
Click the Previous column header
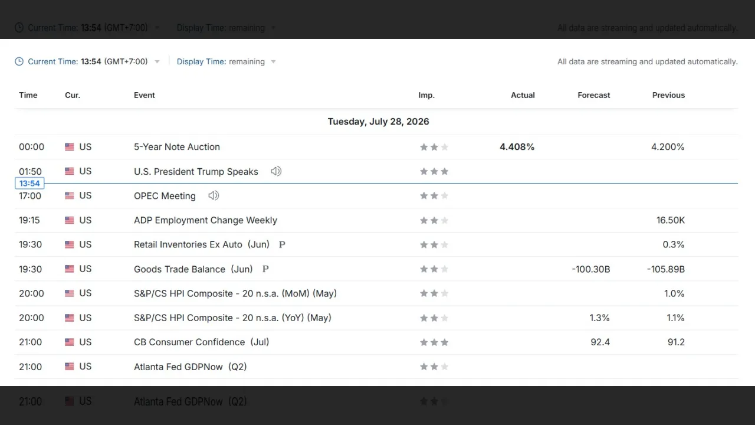pyautogui.click(x=668, y=95)
